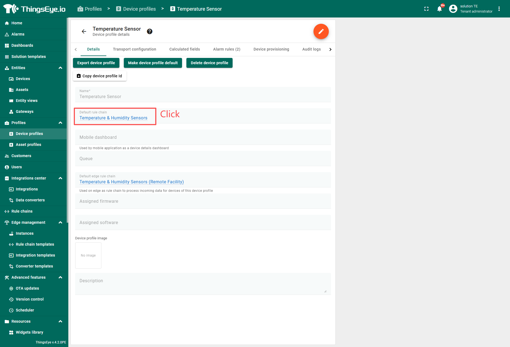The image size is (510, 347).
Task: Click Copy device profile Id button
Action: pyautogui.click(x=99, y=76)
